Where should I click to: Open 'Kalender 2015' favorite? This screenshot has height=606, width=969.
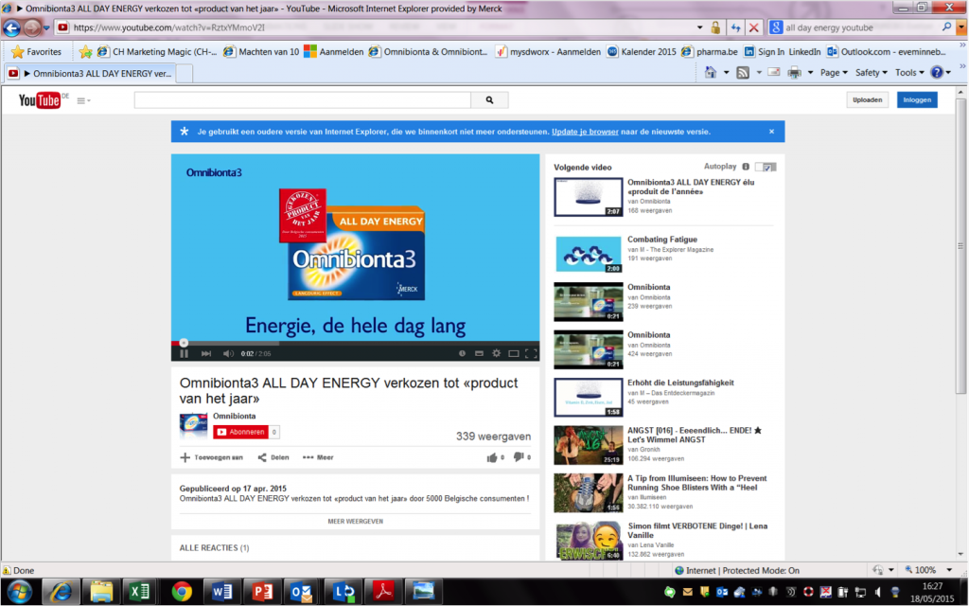[x=642, y=52]
